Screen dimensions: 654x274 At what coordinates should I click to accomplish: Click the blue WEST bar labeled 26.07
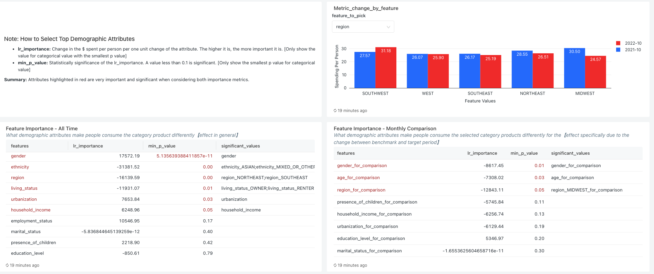click(x=417, y=72)
